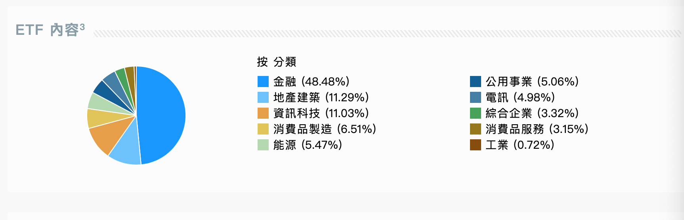Click the green 綜合企業 legend swatch
Screen dimensions: 684x220
[476, 113]
